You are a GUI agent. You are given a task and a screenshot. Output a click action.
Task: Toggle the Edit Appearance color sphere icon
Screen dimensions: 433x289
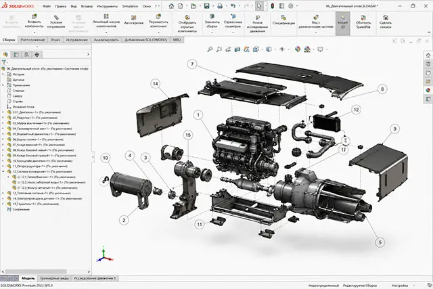pos(298,49)
